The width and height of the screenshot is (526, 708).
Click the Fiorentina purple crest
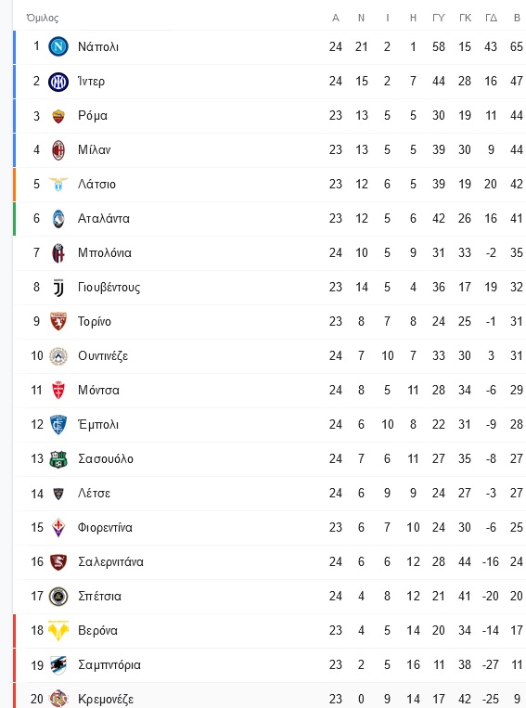(x=58, y=528)
